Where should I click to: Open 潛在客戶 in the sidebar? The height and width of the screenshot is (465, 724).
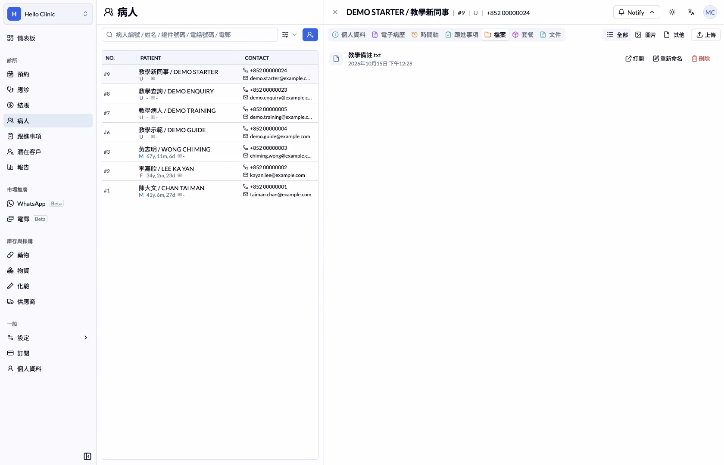[x=48, y=152]
